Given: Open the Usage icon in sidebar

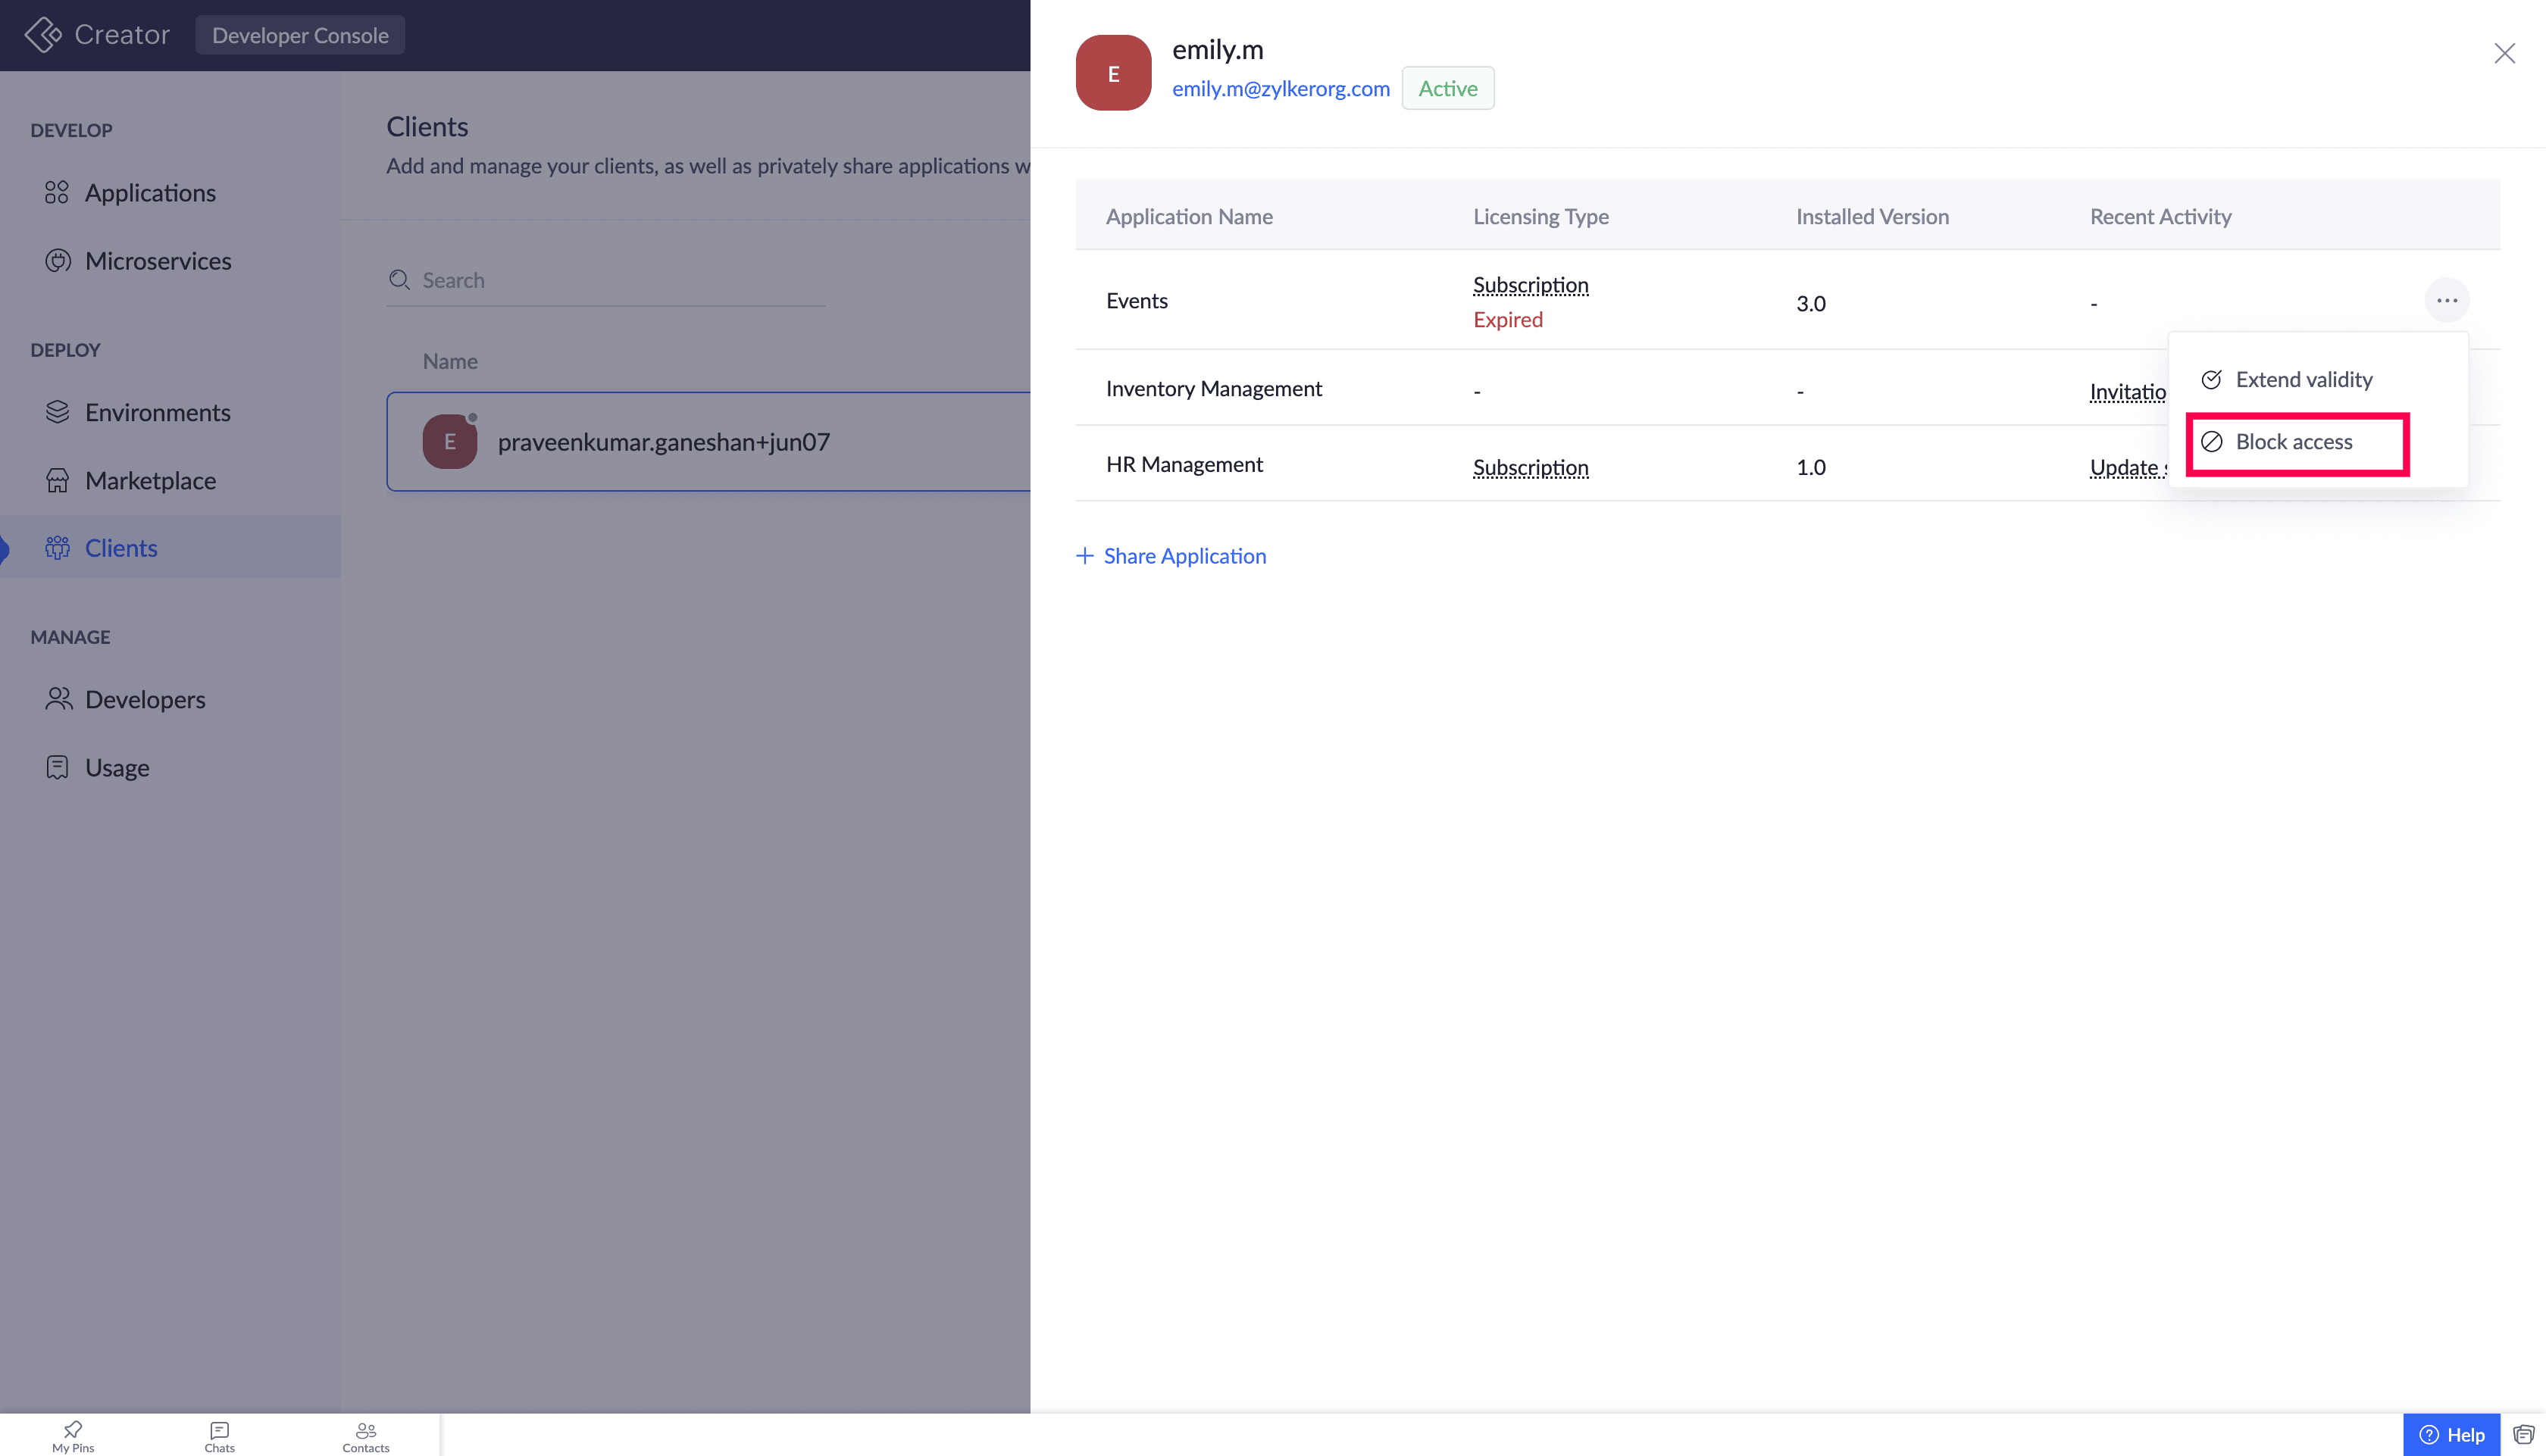Looking at the screenshot, I should coord(57,767).
